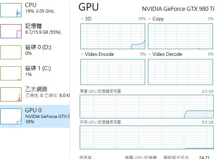Open the 乙太網路 graph thumbnail
The image size is (220, 159).
[11, 94]
